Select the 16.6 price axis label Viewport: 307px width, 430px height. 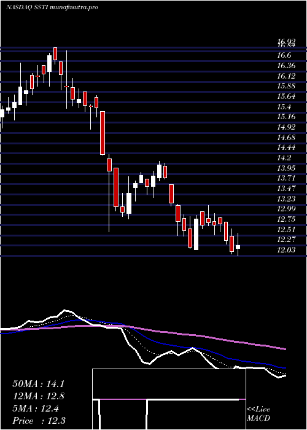(284, 55)
